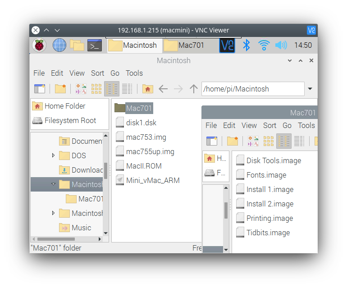The height and width of the screenshot is (288, 347).
Task: Launch the web browser from the taskbar
Action: point(59,45)
